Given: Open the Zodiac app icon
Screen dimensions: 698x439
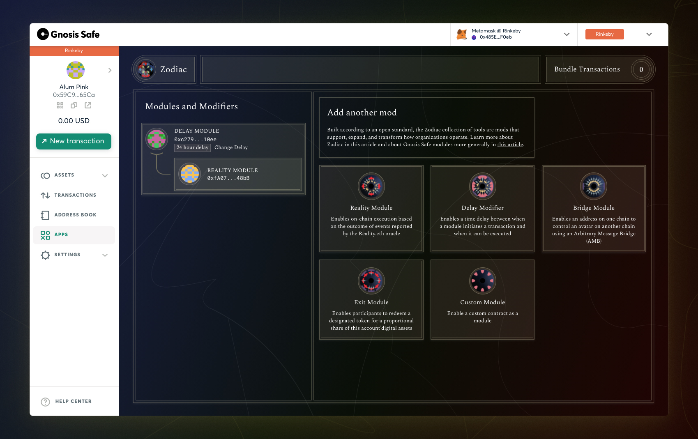Looking at the screenshot, I should click(146, 69).
